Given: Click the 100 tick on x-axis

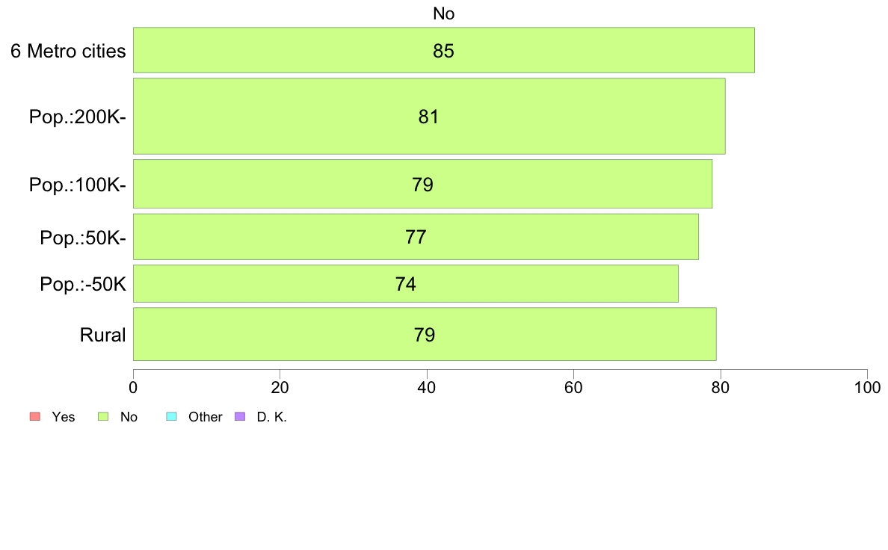Looking at the screenshot, I should [867, 387].
